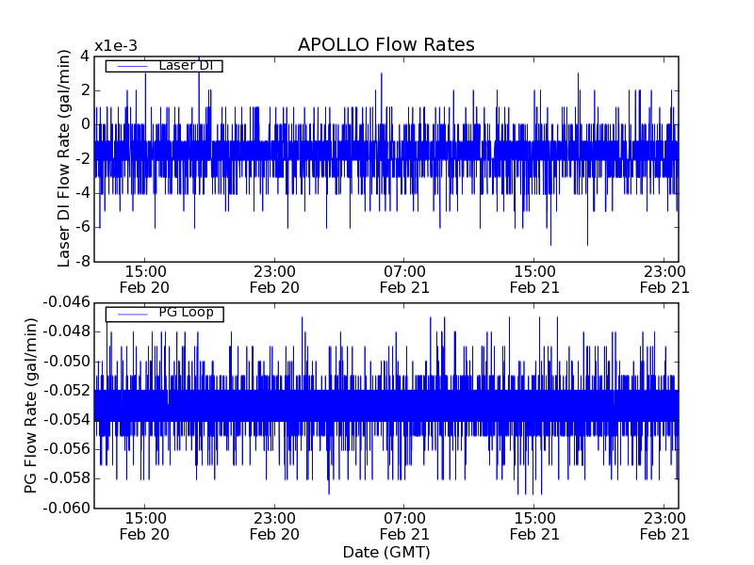This screenshot has width=754, height=565.
Task: Click the Laser DI Flow Rate y-axis label
Action: coord(64,158)
